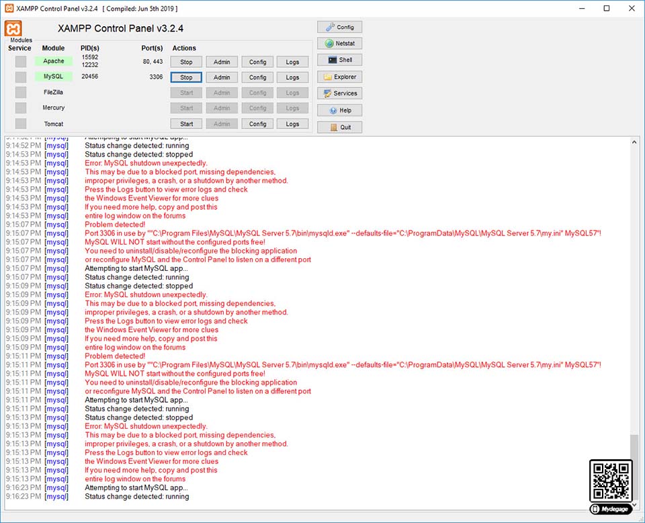The width and height of the screenshot is (645, 523).
Task: Open MySQL Admin
Action: coord(222,77)
